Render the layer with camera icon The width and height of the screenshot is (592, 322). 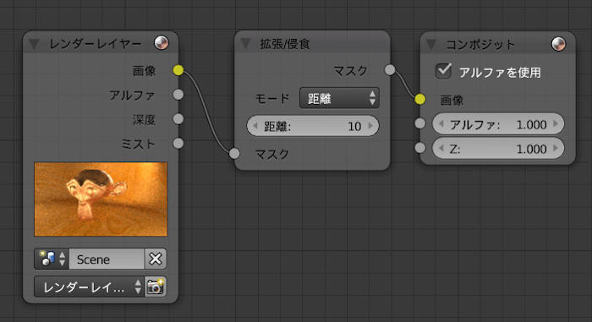click(155, 287)
